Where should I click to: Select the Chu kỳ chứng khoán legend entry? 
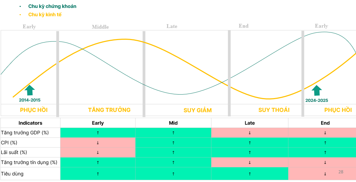point(52,6)
